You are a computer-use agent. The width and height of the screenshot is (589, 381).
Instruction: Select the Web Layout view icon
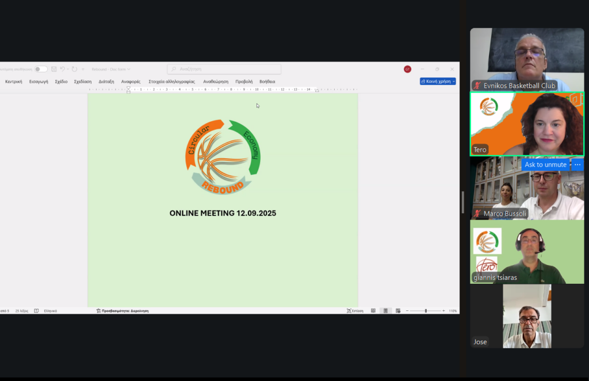pos(397,310)
